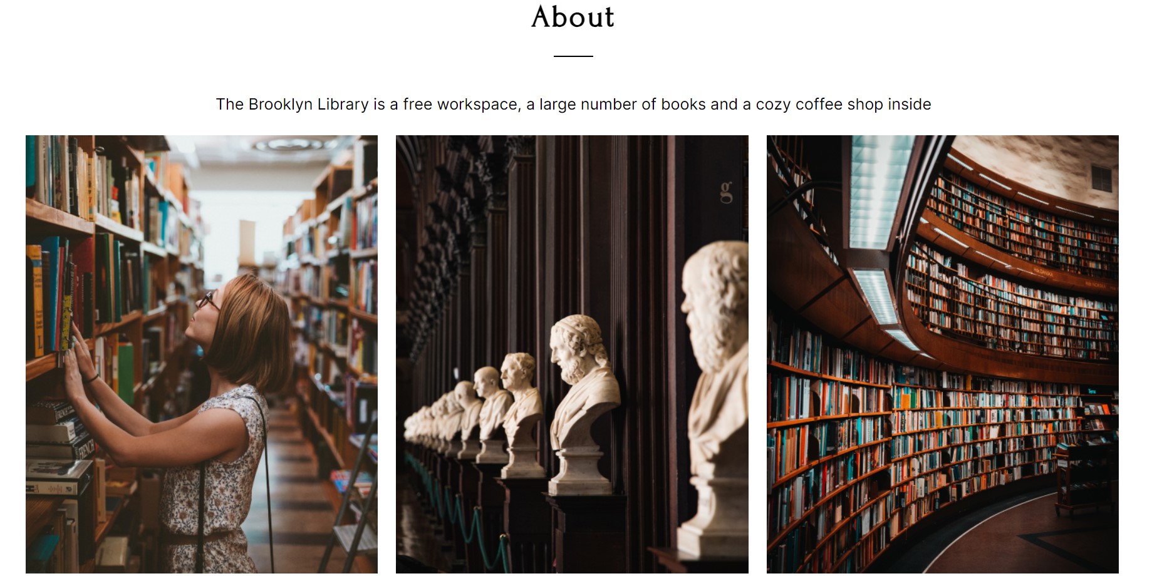Click the short divider line under About
The height and width of the screenshot is (576, 1152).
[x=573, y=56]
